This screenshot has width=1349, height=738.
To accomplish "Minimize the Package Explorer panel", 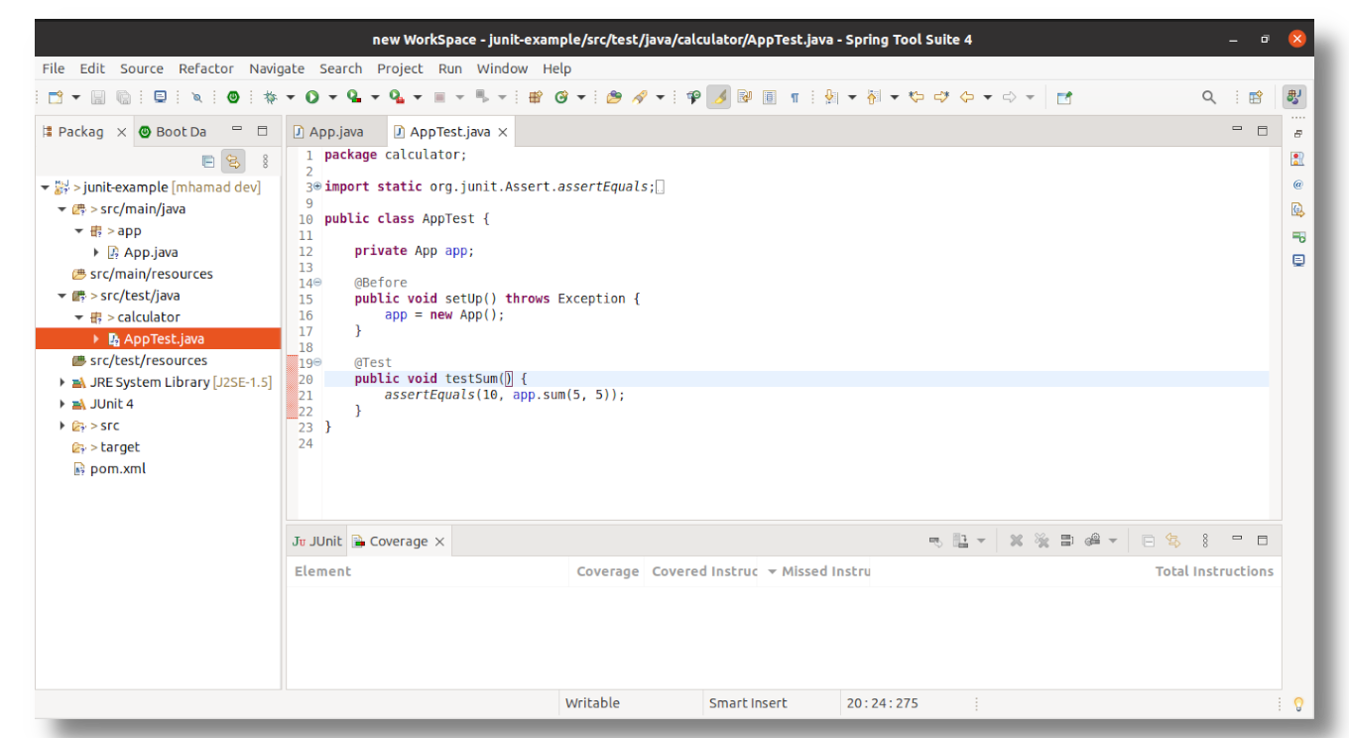I will pos(237,130).
